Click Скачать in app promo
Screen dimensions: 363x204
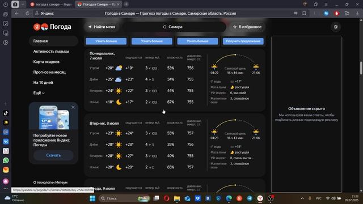53,155
